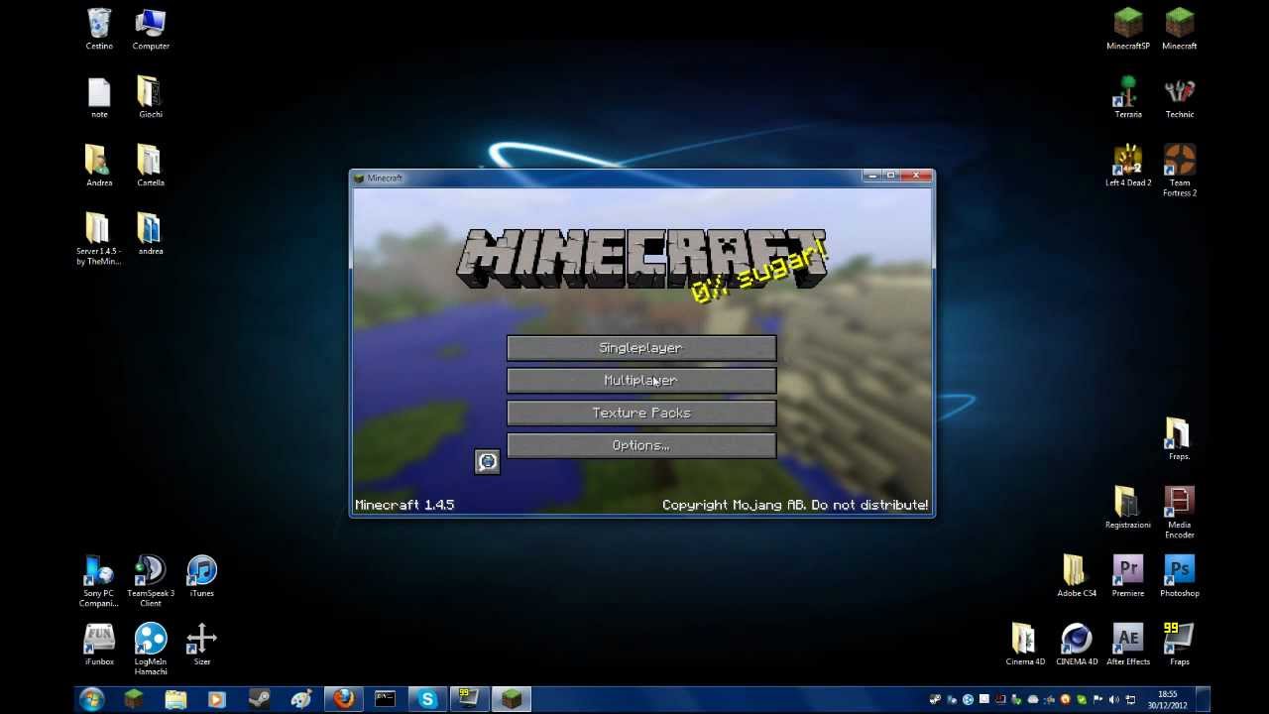1269x714 pixels.
Task: Select the lowercase andrea folder
Action: 151,234
